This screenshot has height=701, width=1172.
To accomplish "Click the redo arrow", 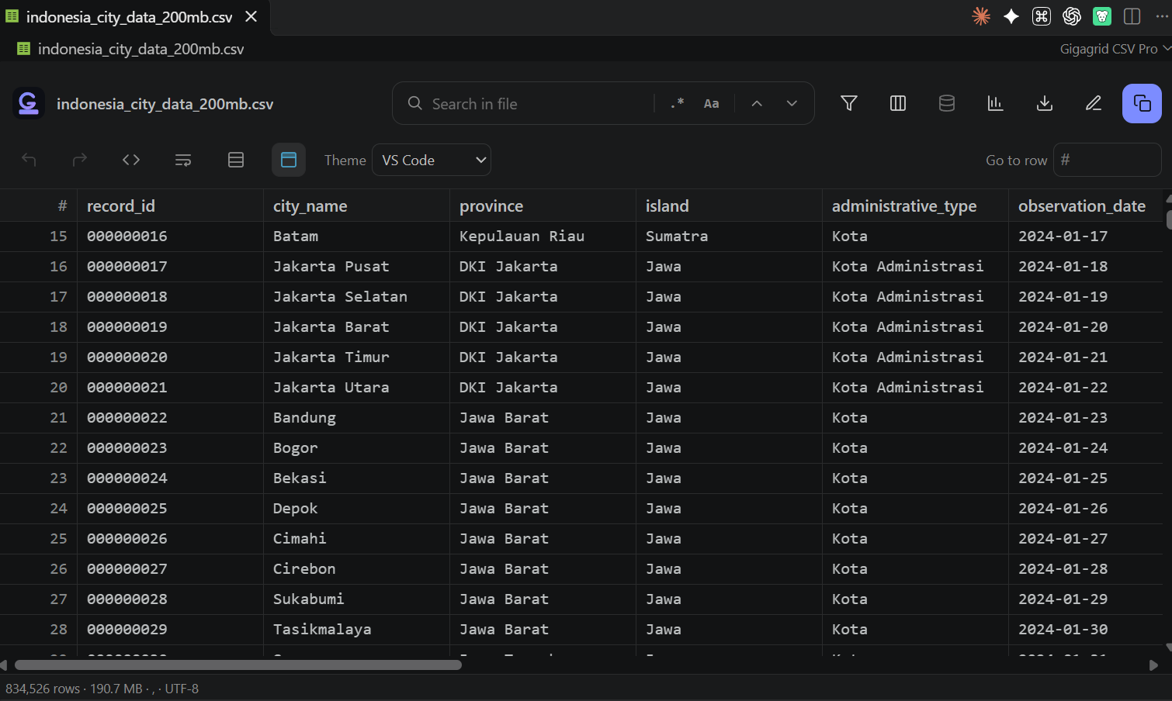I will pyautogui.click(x=79, y=160).
